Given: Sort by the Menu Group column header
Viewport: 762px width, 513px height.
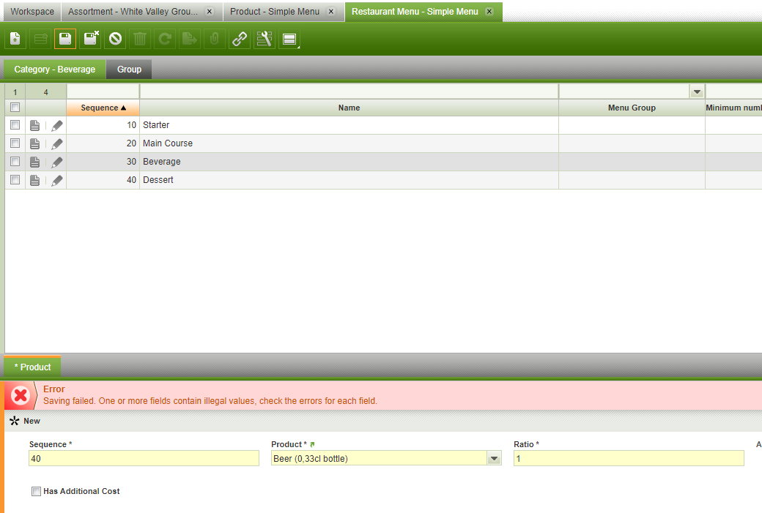Looking at the screenshot, I should pyautogui.click(x=632, y=108).
